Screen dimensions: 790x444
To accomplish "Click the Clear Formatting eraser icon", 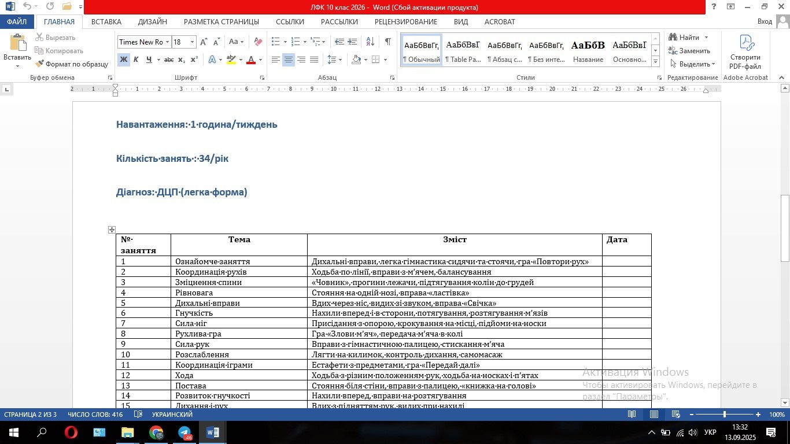I will (x=258, y=42).
